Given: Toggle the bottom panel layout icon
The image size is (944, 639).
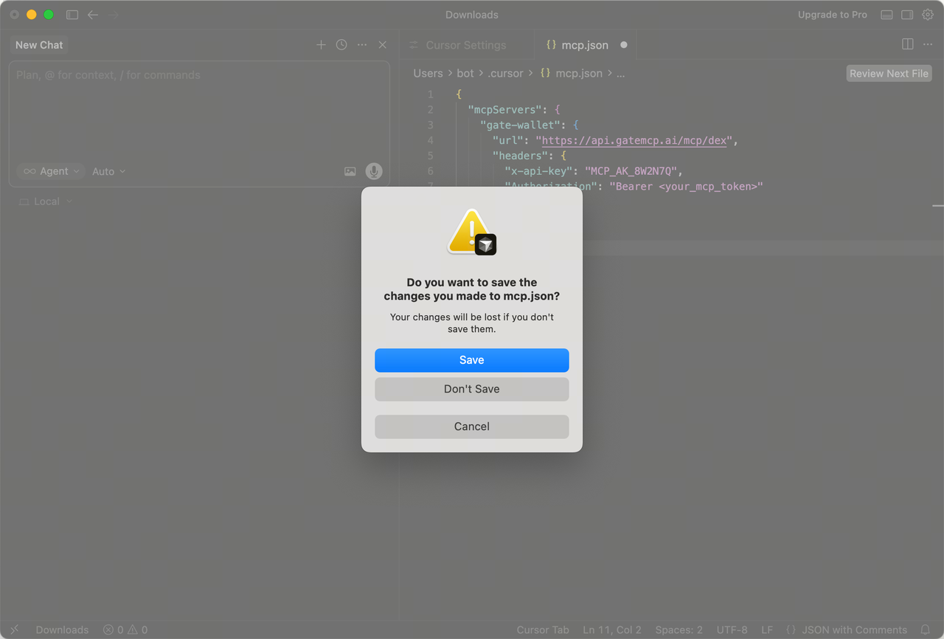Looking at the screenshot, I should (x=886, y=15).
